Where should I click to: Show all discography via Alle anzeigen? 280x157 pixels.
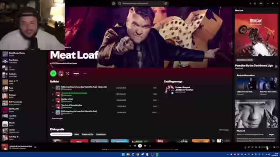(224, 130)
